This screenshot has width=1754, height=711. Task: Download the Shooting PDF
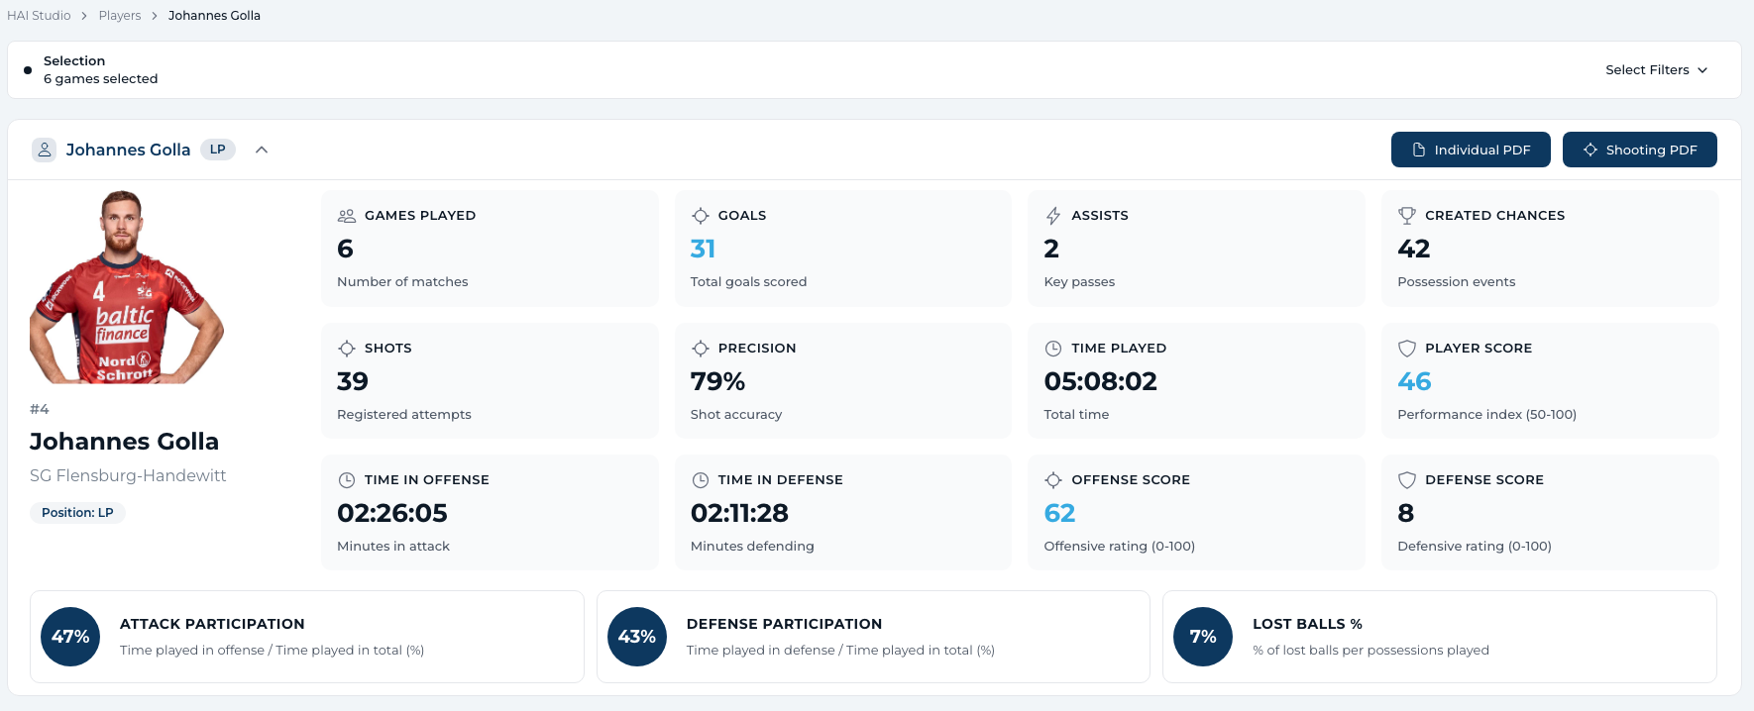[1639, 150]
